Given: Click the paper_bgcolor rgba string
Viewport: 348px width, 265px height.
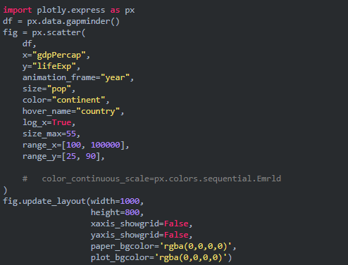Looking at the screenshot, I should [196, 246].
